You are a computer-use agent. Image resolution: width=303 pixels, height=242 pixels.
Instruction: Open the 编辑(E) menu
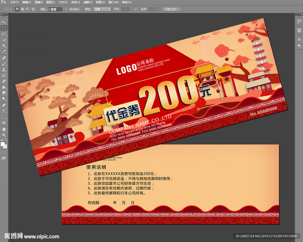point(27,2)
